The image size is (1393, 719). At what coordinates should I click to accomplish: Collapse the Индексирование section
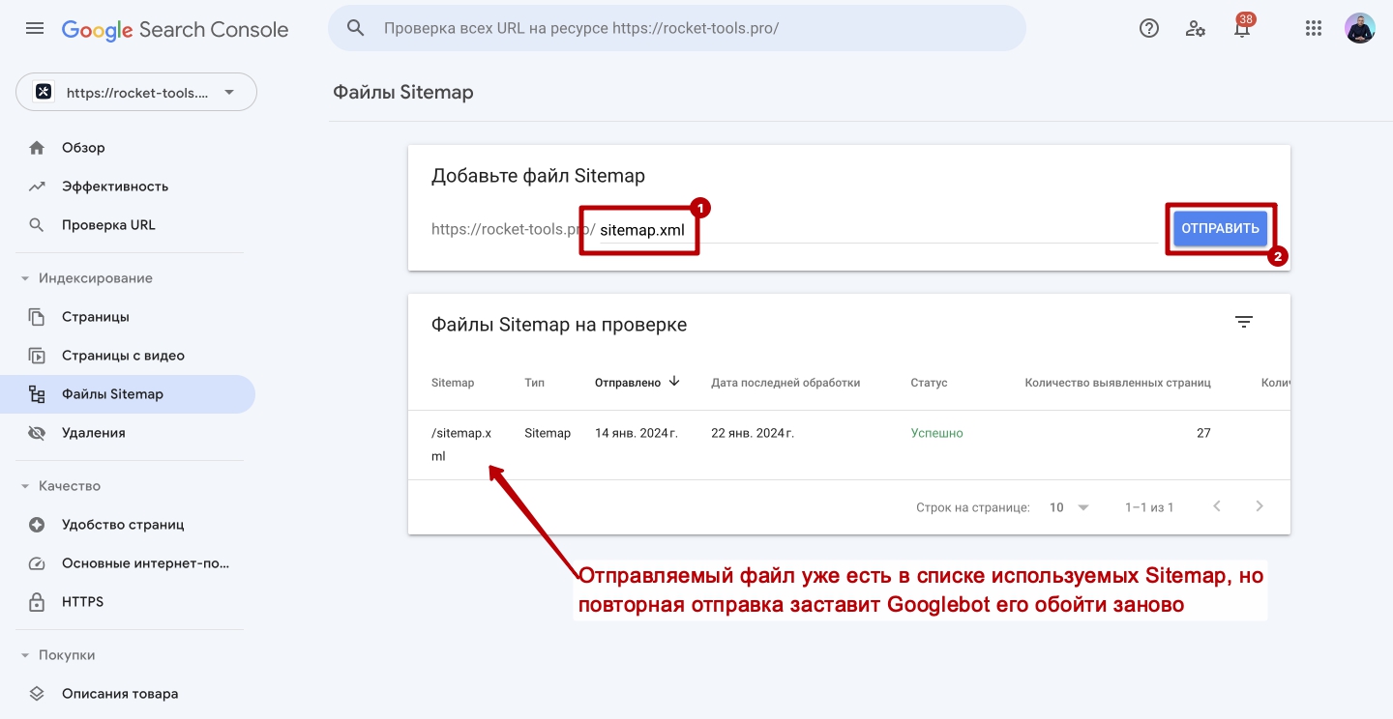click(25, 278)
